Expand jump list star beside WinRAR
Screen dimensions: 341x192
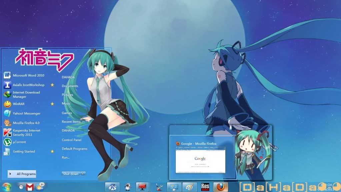point(52,104)
